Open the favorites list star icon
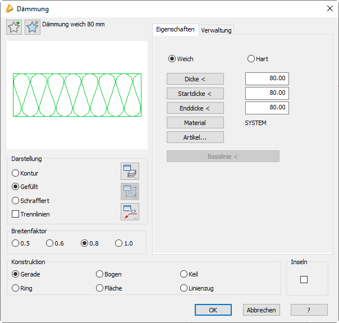This screenshot has width=339, height=323. [33, 27]
